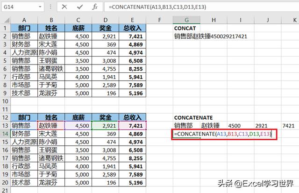This screenshot has width=299, height=193.
Task: Click header cell 奖金 in row 1
Action: click(106, 28)
